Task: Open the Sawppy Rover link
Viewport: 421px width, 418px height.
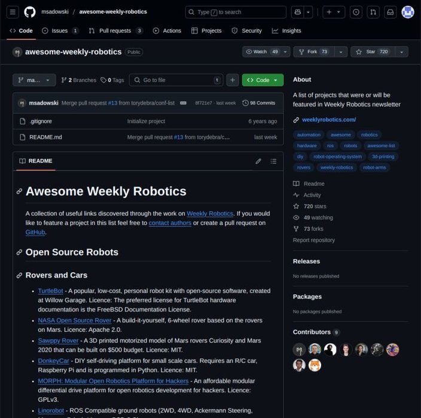Action: click(x=58, y=340)
